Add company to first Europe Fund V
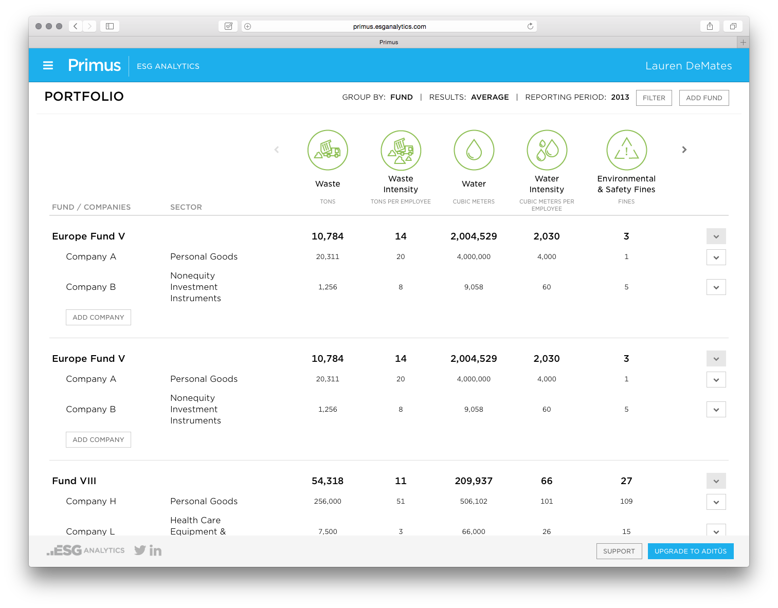The width and height of the screenshot is (778, 608). coord(98,317)
